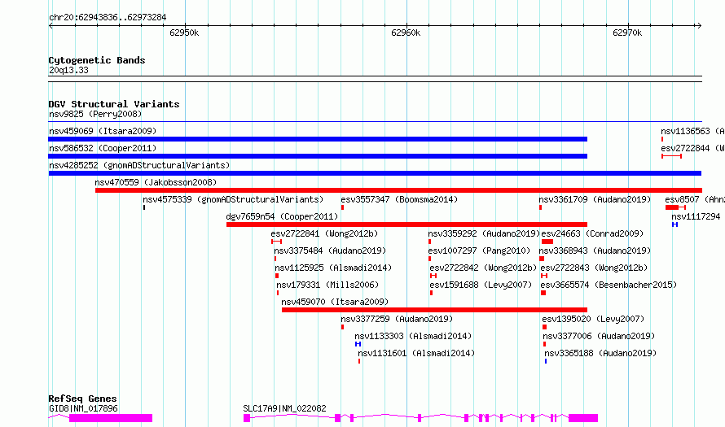Image resolution: width=725 pixels, height=427 pixels.
Task: Click the esv2722843 red interval glyph
Action: pos(544,276)
